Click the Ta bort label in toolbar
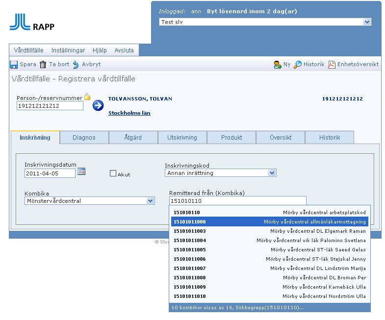Image resolution: width=385 pixels, height=320 pixels. click(59, 64)
